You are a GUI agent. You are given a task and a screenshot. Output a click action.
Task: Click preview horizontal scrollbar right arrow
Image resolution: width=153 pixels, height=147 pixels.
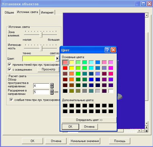point(139,131)
